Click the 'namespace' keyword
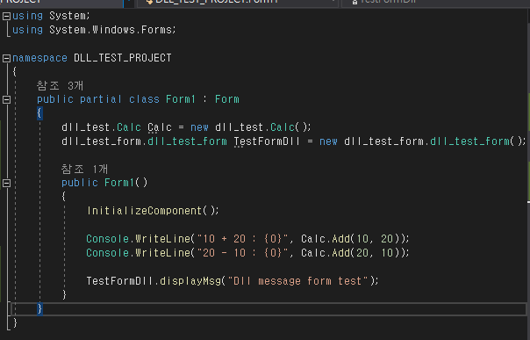The width and height of the screenshot is (530, 340). 39,58
